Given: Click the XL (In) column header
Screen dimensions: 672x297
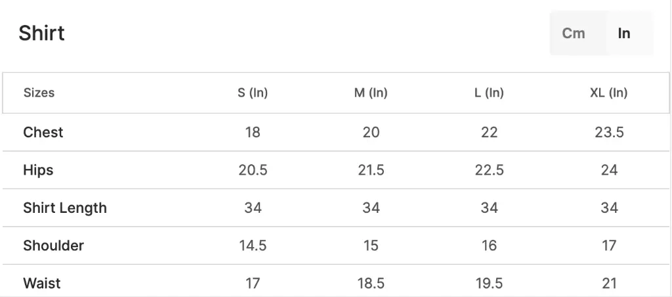Looking at the screenshot, I should tap(608, 93).
